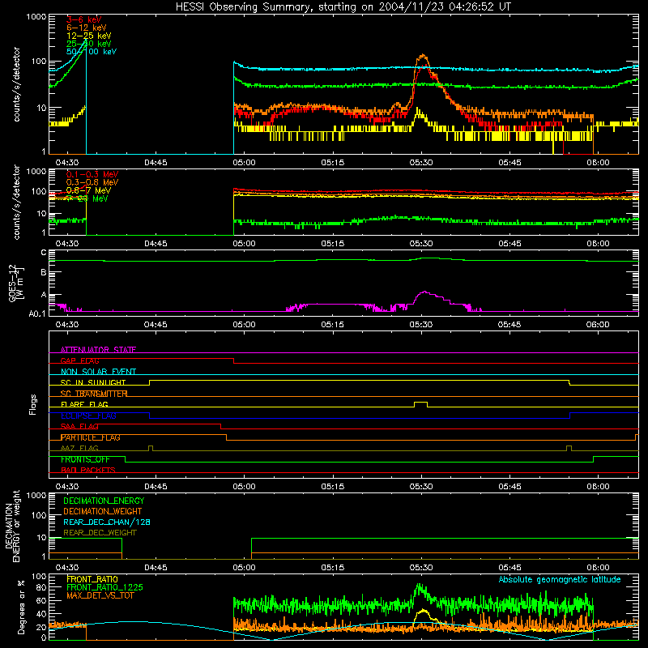The image size is (648, 648).
Task: Select the 3-6 keV legend label
Action: pyautogui.click(x=84, y=19)
